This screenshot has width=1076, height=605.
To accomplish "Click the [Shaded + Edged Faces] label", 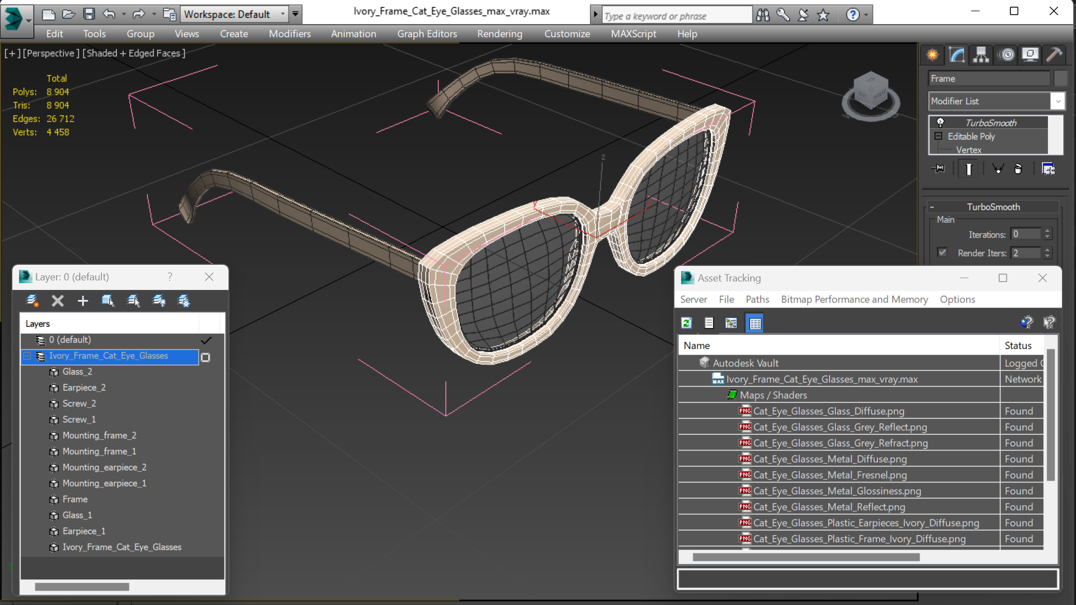I will click(134, 53).
